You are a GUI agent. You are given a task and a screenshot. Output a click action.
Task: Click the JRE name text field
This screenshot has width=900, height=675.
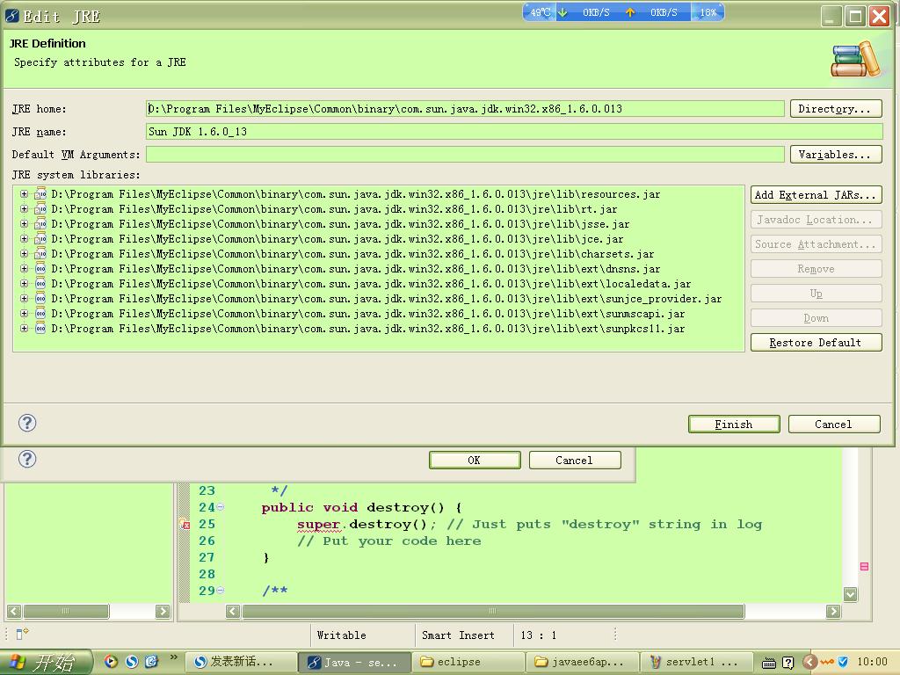pos(514,132)
